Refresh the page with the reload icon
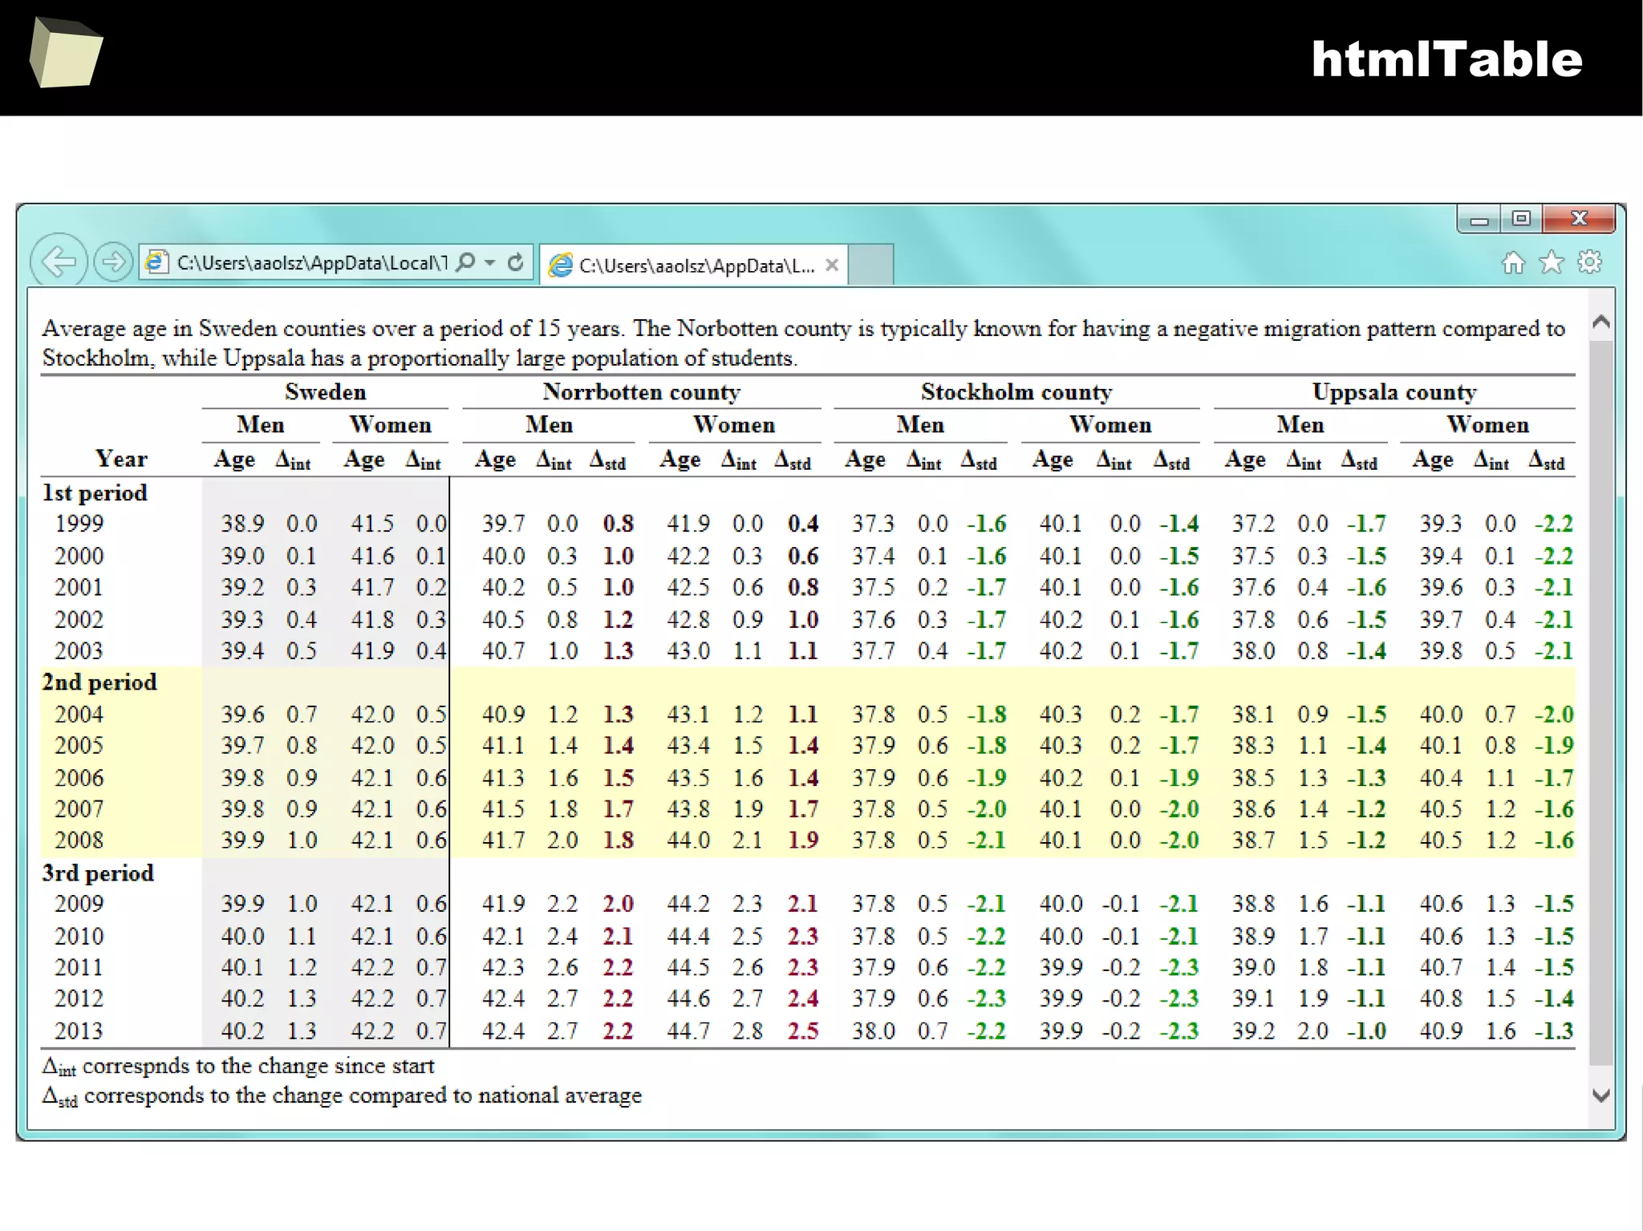 point(516,262)
